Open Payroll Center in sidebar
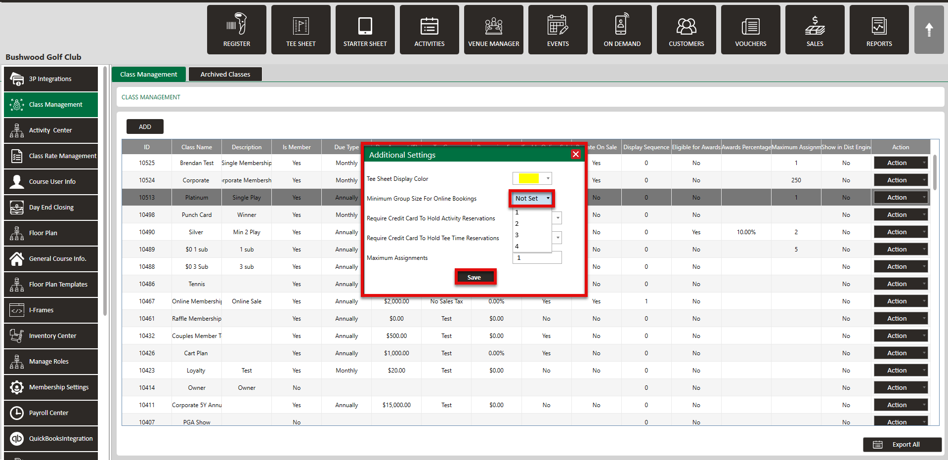This screenshot has height=460, width=948. pos(51,413)
